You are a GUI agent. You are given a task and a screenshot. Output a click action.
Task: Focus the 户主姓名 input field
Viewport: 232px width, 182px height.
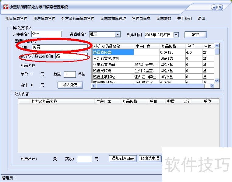point(46,34)
